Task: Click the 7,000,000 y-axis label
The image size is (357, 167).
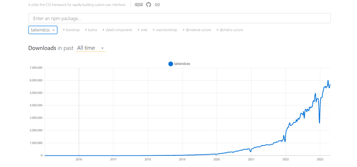Action: pyautogui.click(x=36, y=68)
